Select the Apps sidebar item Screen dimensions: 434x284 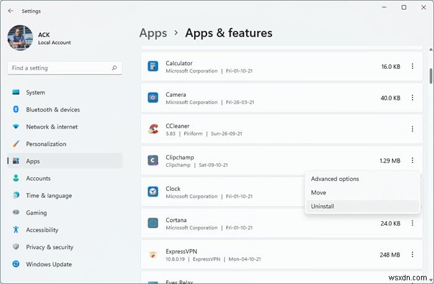pos(64,161)
